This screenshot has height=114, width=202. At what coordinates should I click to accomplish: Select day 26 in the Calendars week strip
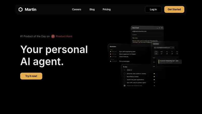156,53
